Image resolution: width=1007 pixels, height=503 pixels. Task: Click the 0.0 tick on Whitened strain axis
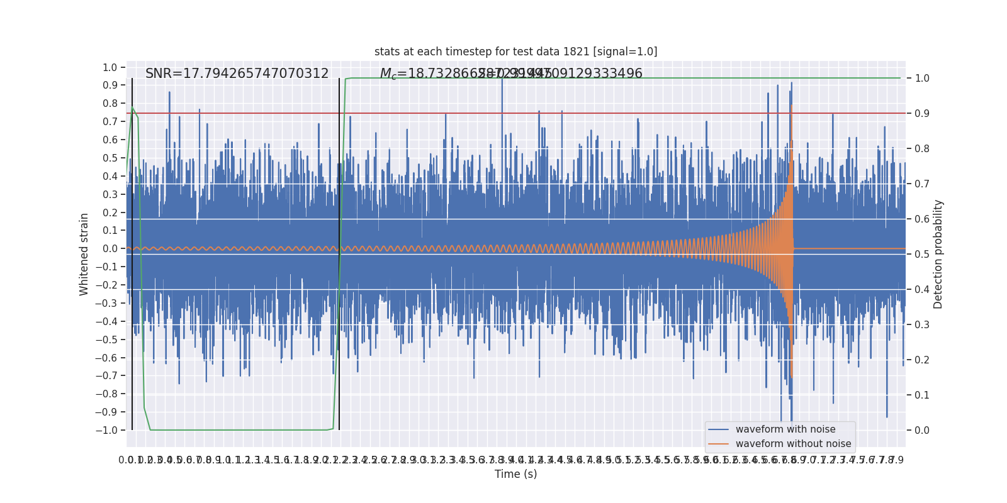pos(110,249)
